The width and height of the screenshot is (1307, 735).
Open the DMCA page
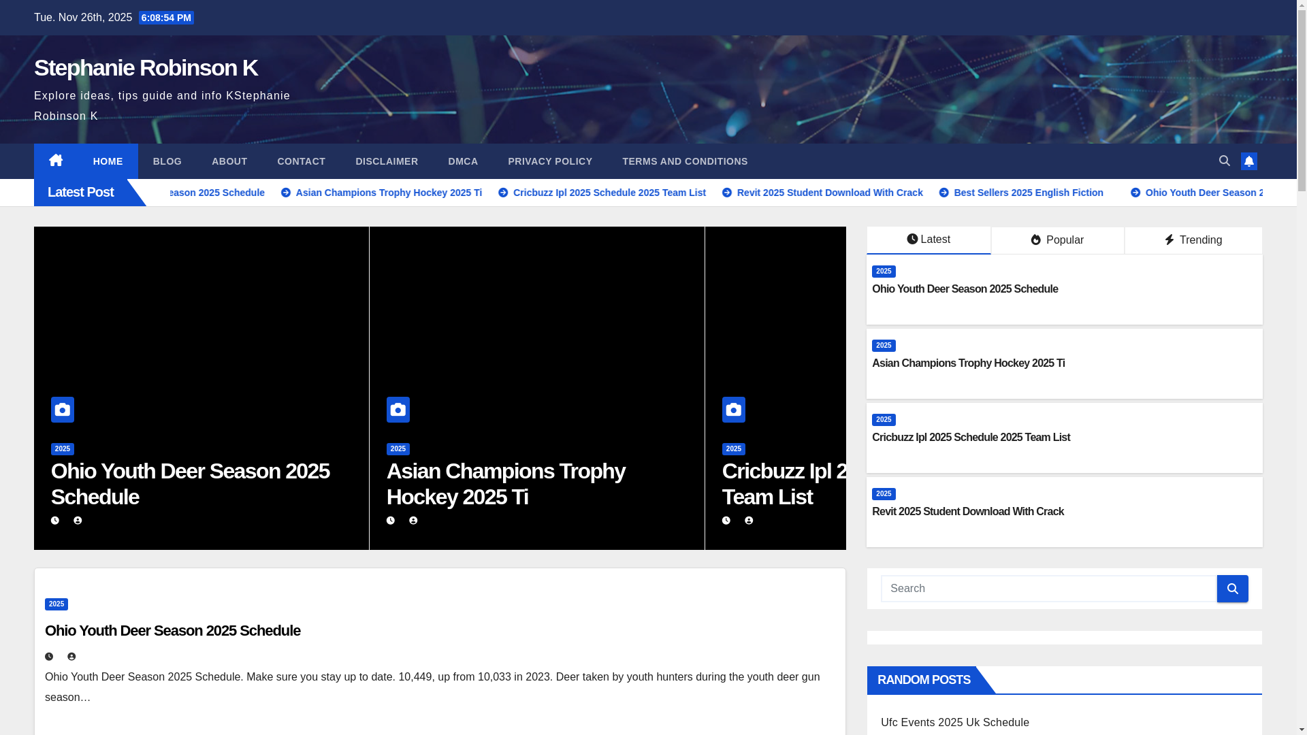click(463, 161)
